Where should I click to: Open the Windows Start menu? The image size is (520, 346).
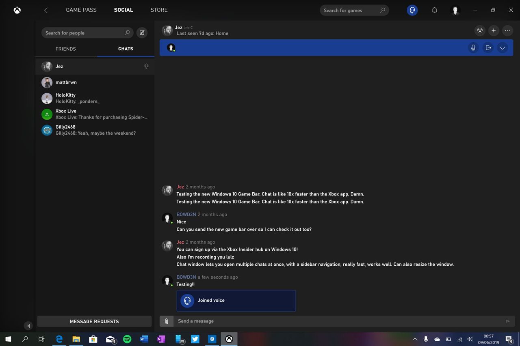[8, 339]
